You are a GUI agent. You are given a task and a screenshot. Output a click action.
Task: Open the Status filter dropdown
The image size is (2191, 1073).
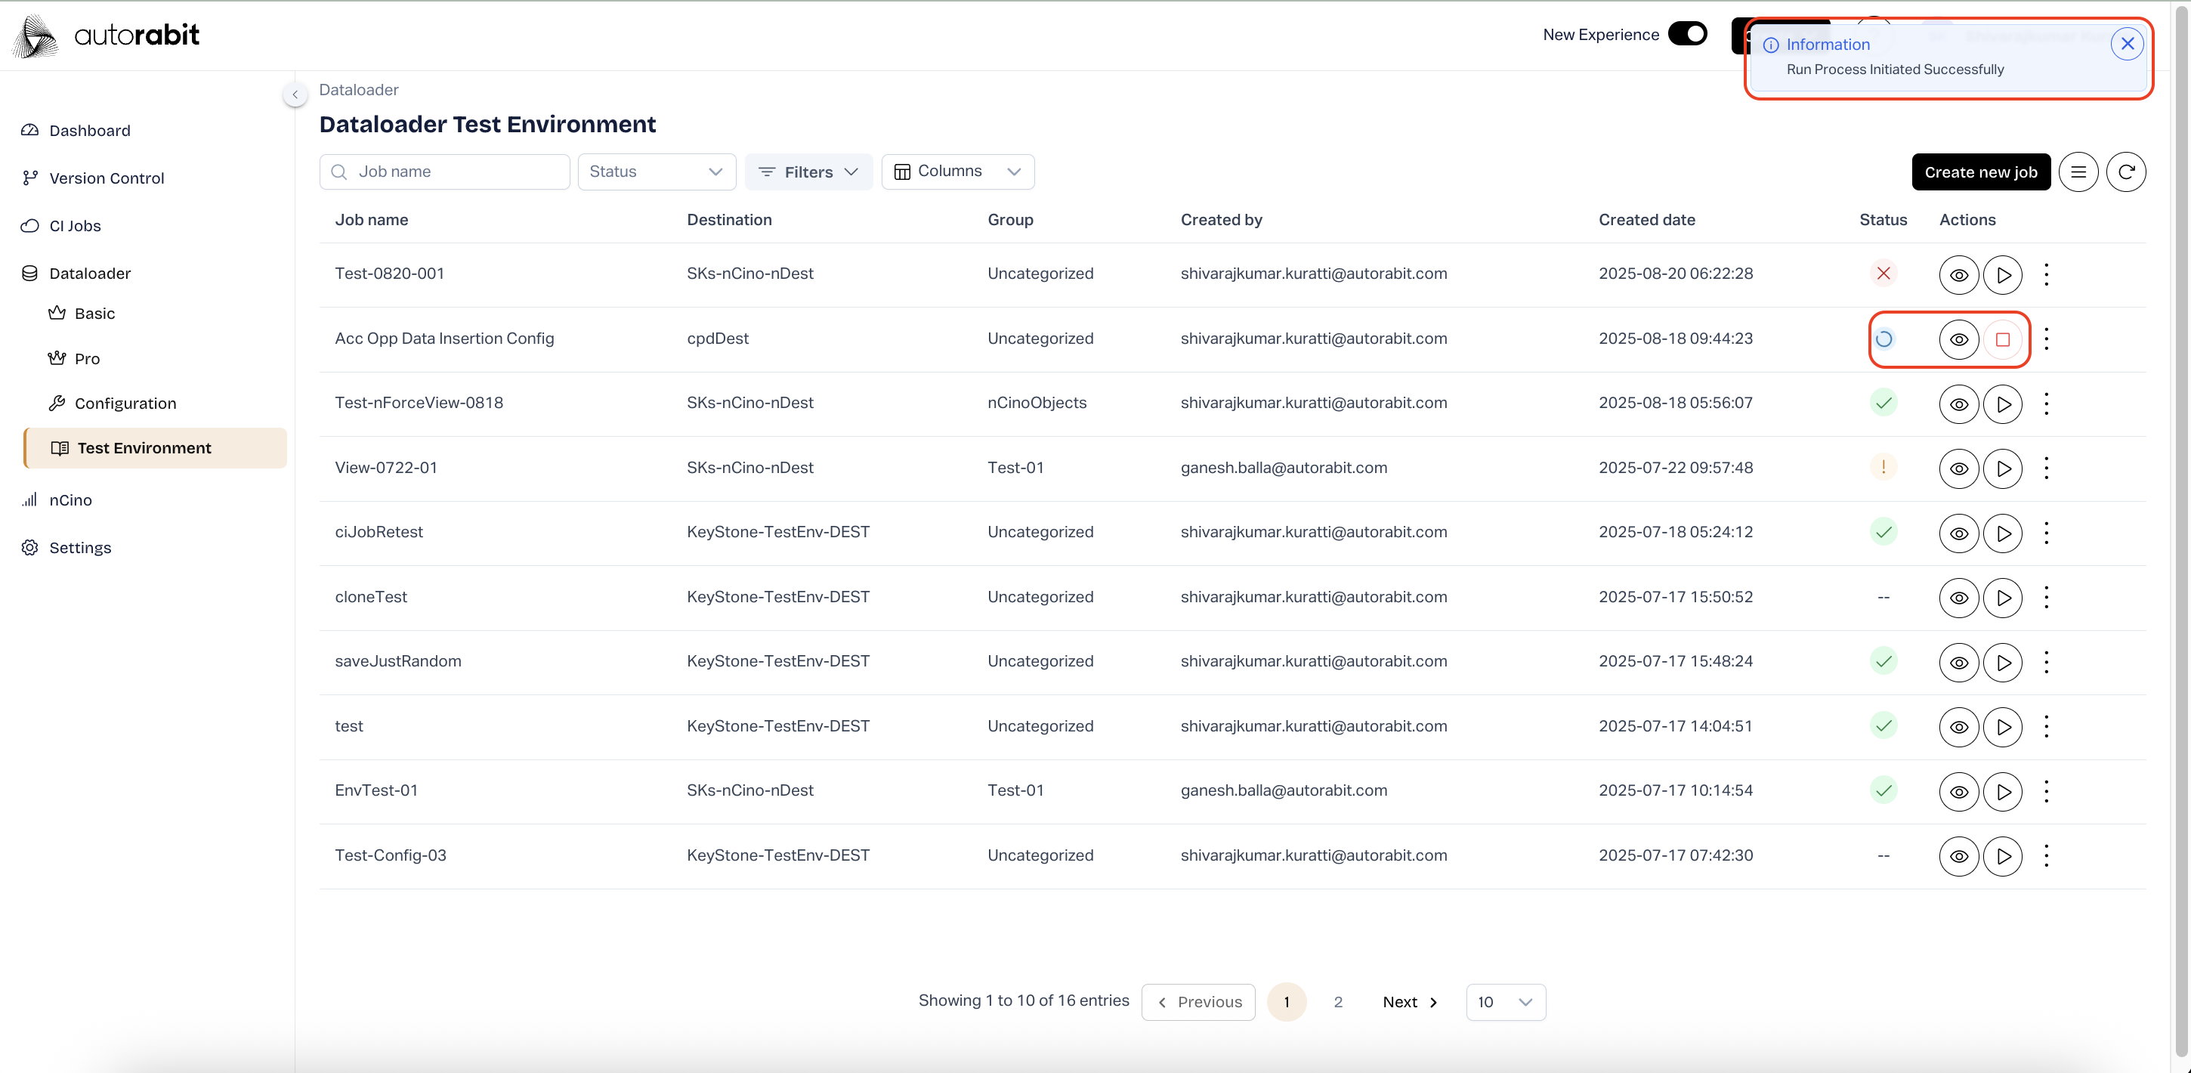coord(656,172)
